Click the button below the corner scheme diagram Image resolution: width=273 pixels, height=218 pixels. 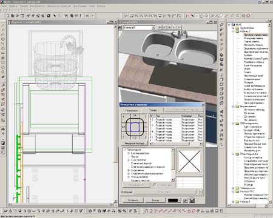click(135, 143)
